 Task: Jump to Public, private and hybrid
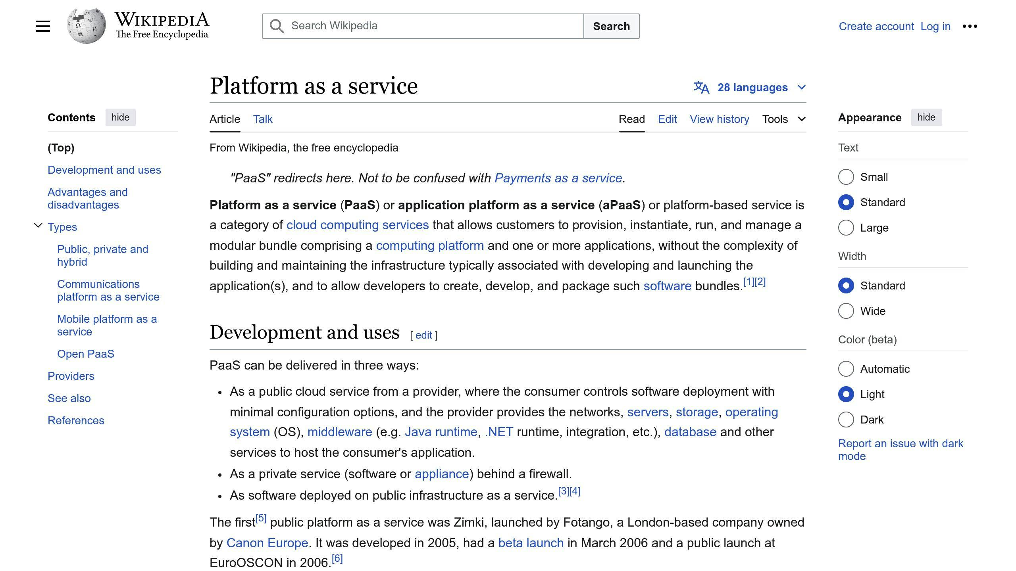coord(103,255)
